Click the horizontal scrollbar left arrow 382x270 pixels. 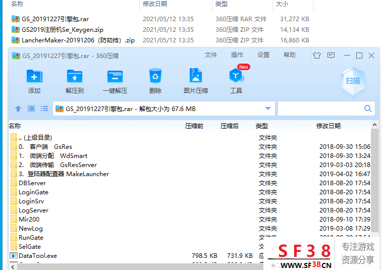click(x=13, y=267)
